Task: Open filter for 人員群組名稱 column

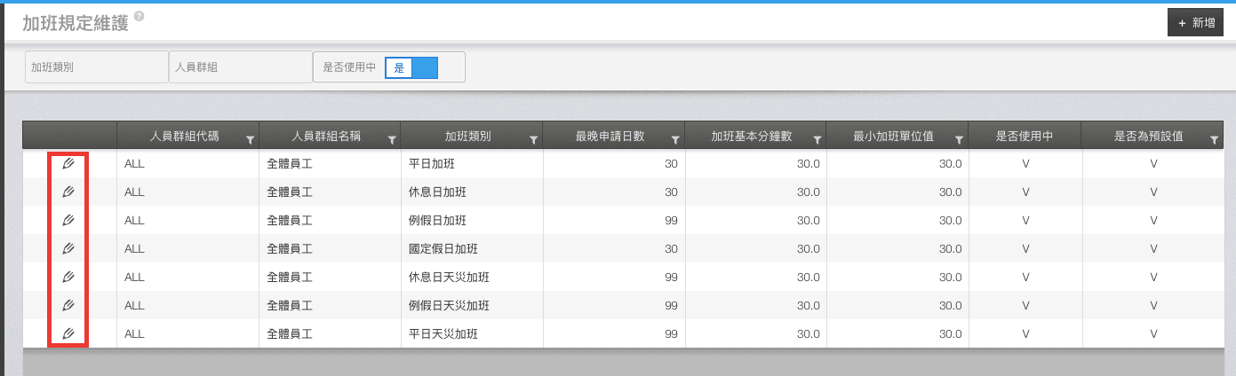Action: click(x=392, y=139)
